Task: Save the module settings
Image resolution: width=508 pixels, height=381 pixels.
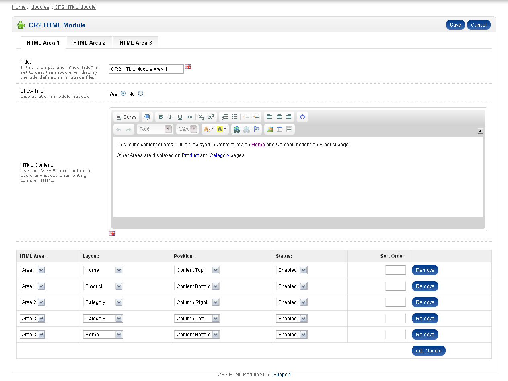Action: [x=455, y=25]
